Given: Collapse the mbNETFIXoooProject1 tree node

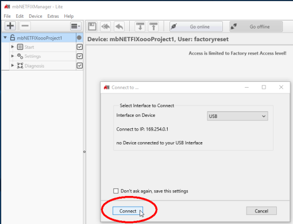Looking at the screenshot, I should [x=5, y=38].
